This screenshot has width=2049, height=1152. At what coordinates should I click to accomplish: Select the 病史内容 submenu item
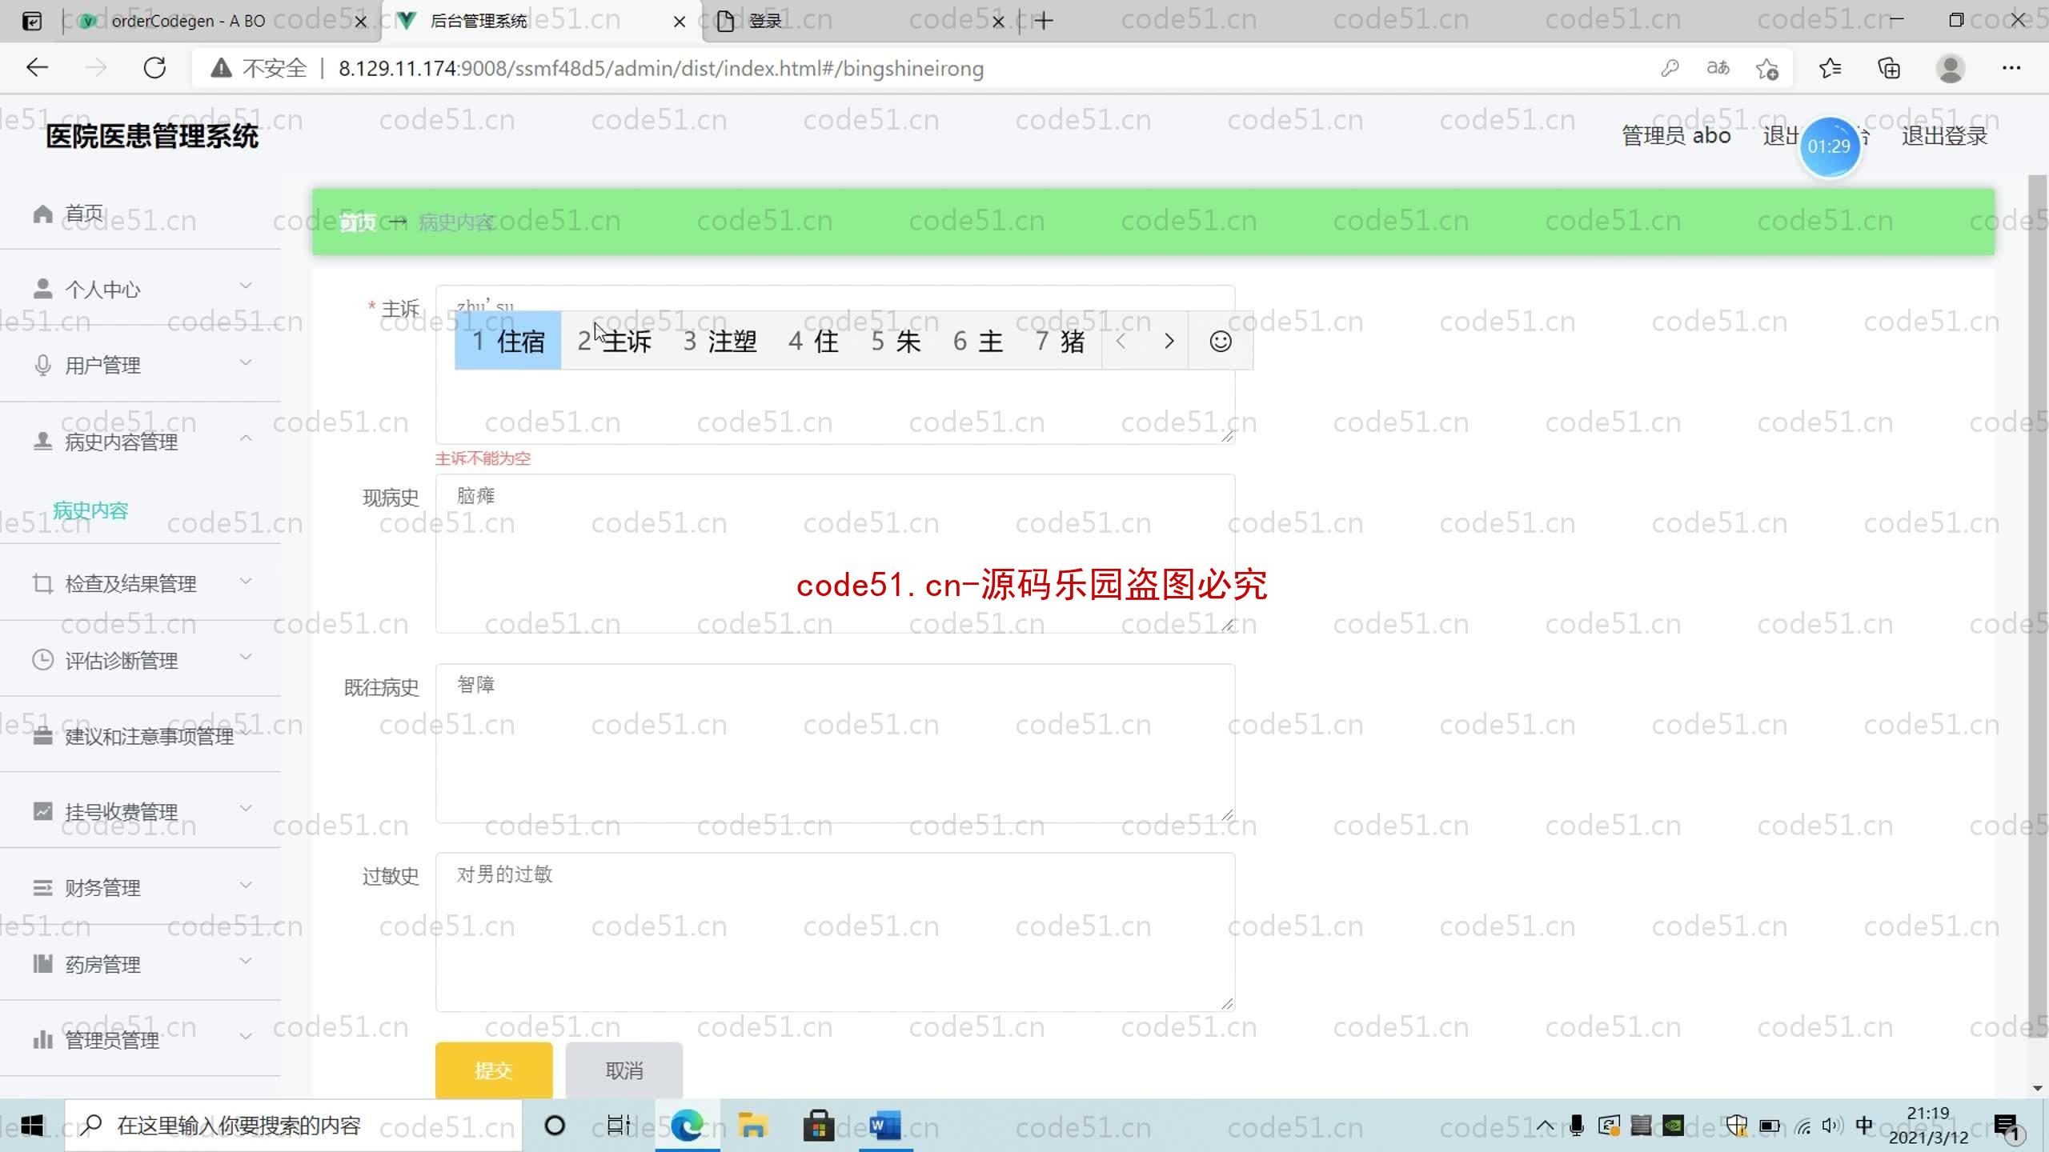pyautogui.click(x=90, y=510)
